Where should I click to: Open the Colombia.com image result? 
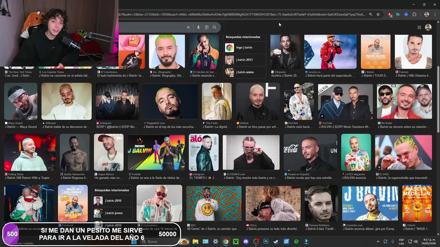coord(370,203)
